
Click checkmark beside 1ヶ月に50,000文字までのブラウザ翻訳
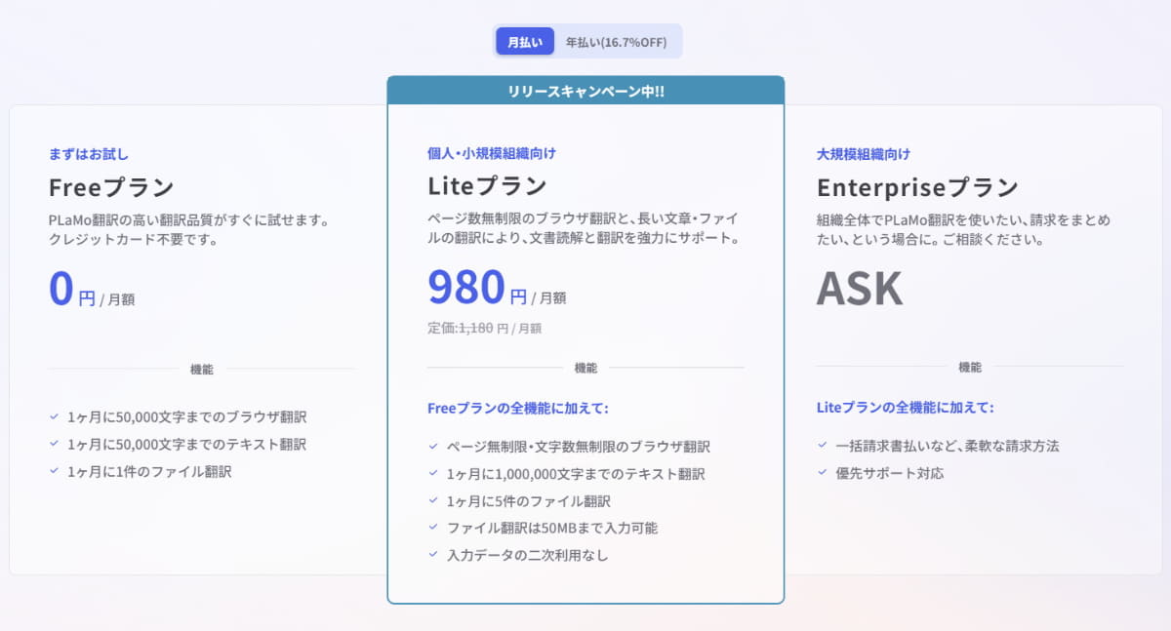[54, 416]
